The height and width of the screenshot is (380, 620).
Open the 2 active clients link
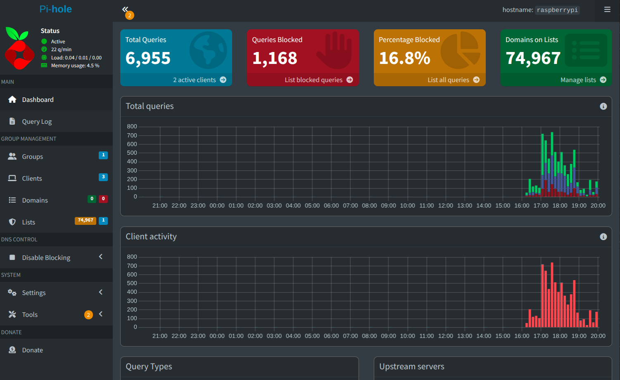(x=195, y=80)
